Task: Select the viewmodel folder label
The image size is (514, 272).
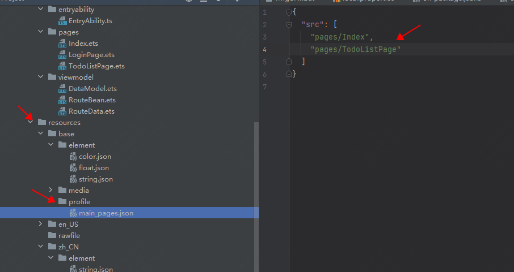Action: pyautogui.click(x=75, y=77)
